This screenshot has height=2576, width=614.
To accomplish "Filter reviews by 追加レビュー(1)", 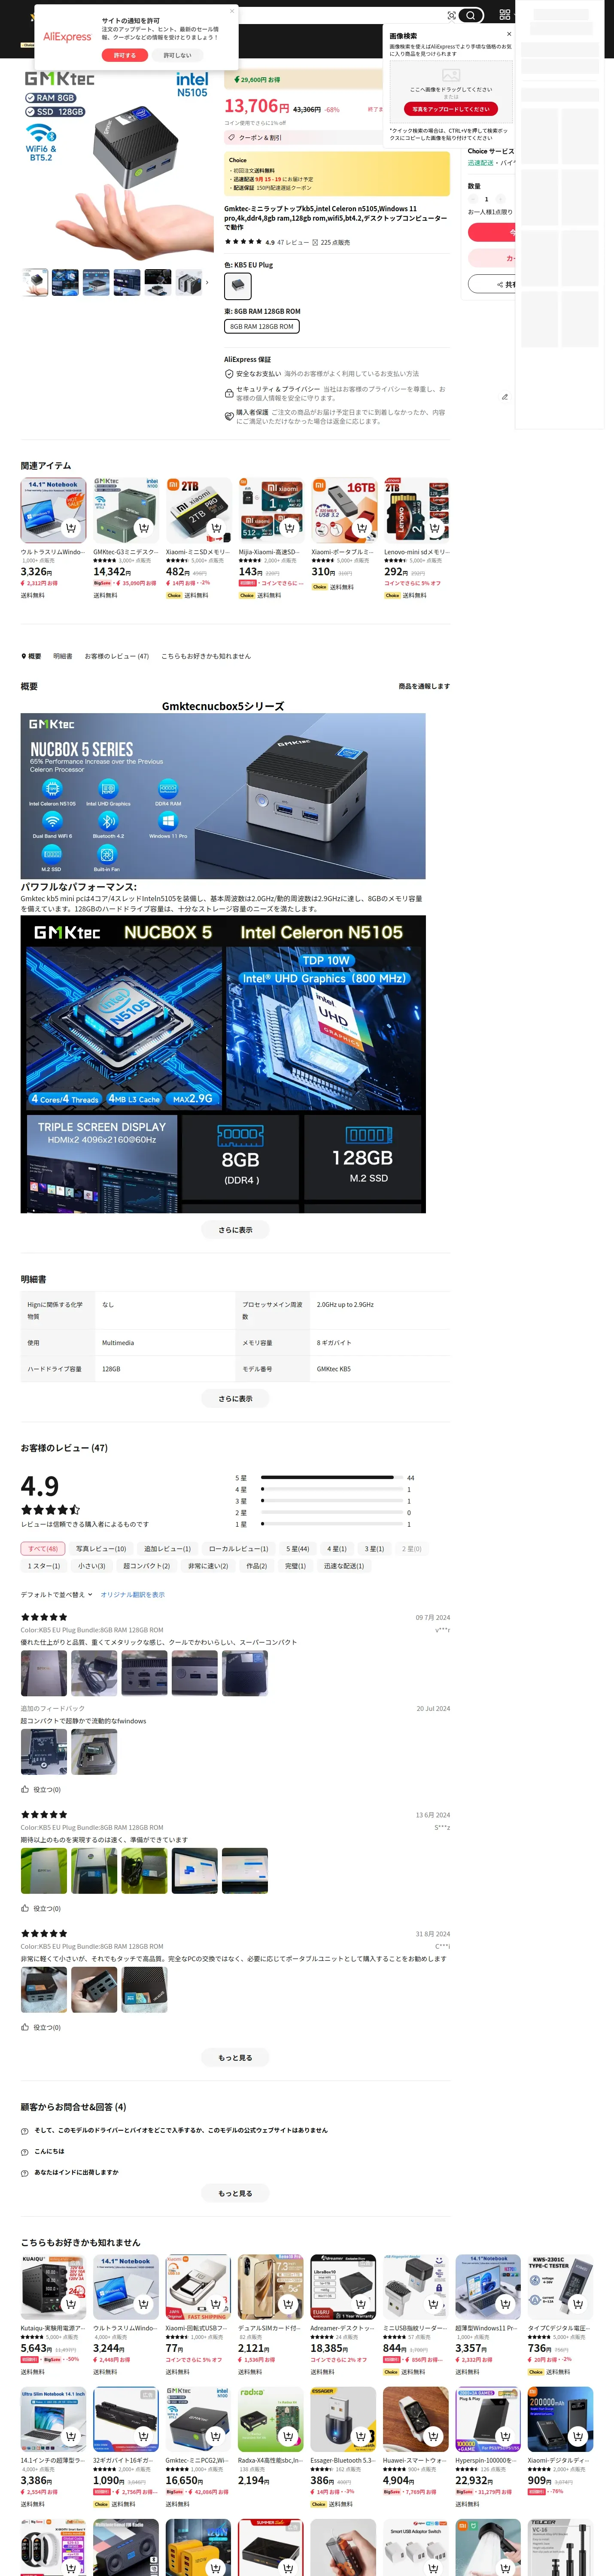I will click(x=167, y=1548).
